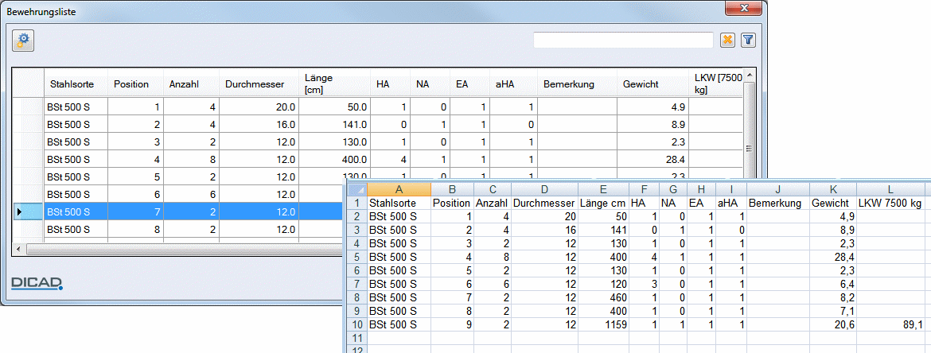Focus the filter search input field
The image size is (931, 353).
click(623, 41)
